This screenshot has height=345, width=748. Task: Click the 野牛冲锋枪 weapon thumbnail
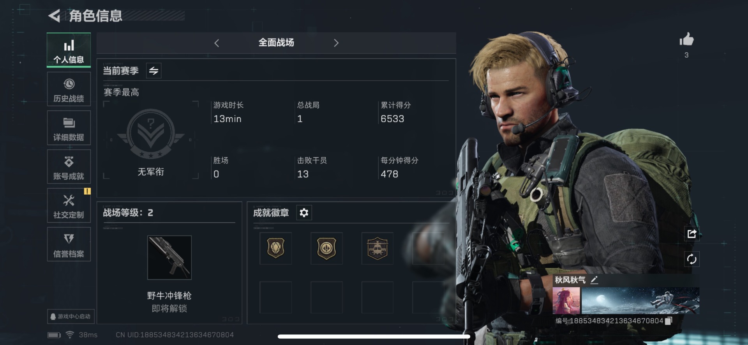pyautogui.click(x=169, y=257)
